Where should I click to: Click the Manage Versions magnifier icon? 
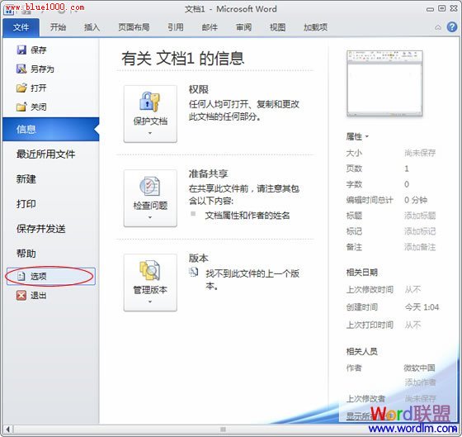149,270
